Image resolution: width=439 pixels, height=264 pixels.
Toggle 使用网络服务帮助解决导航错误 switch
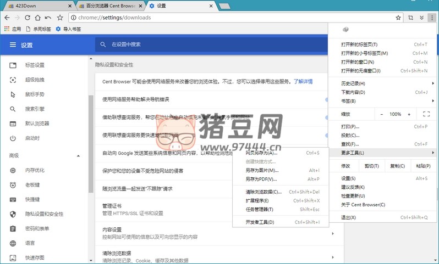(327, 99)
